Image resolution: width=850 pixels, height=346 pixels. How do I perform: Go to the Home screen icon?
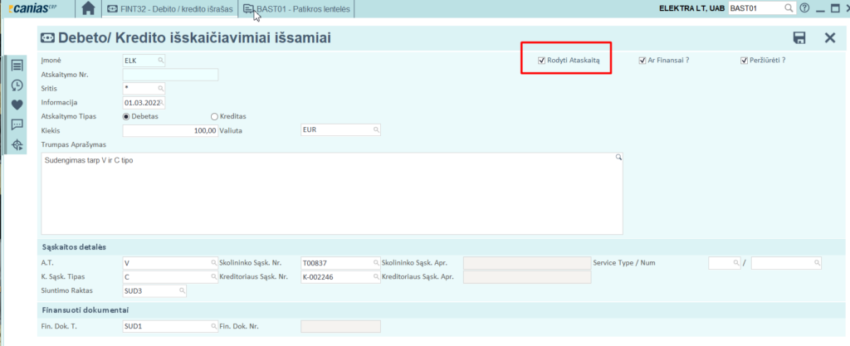[89, 9]
